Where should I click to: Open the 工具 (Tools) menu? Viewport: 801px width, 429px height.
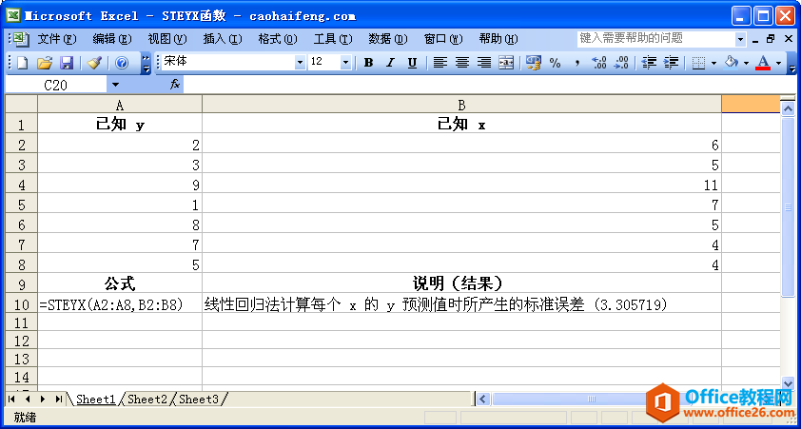pyautogui.click(x=333, y=39)
